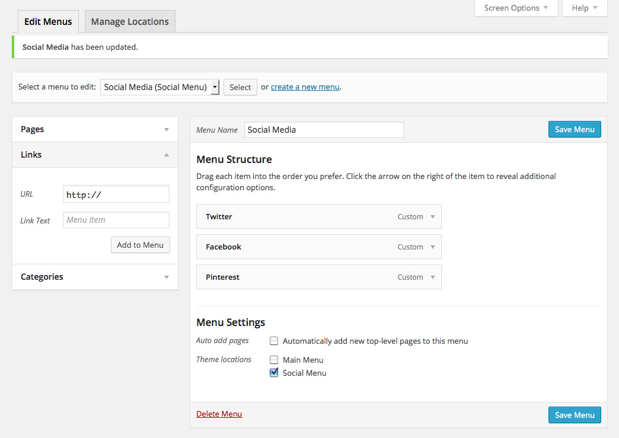Check the Main Menu theme location

(274, 360)
